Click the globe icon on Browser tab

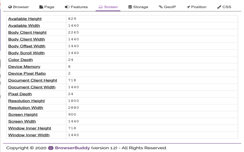10,7
